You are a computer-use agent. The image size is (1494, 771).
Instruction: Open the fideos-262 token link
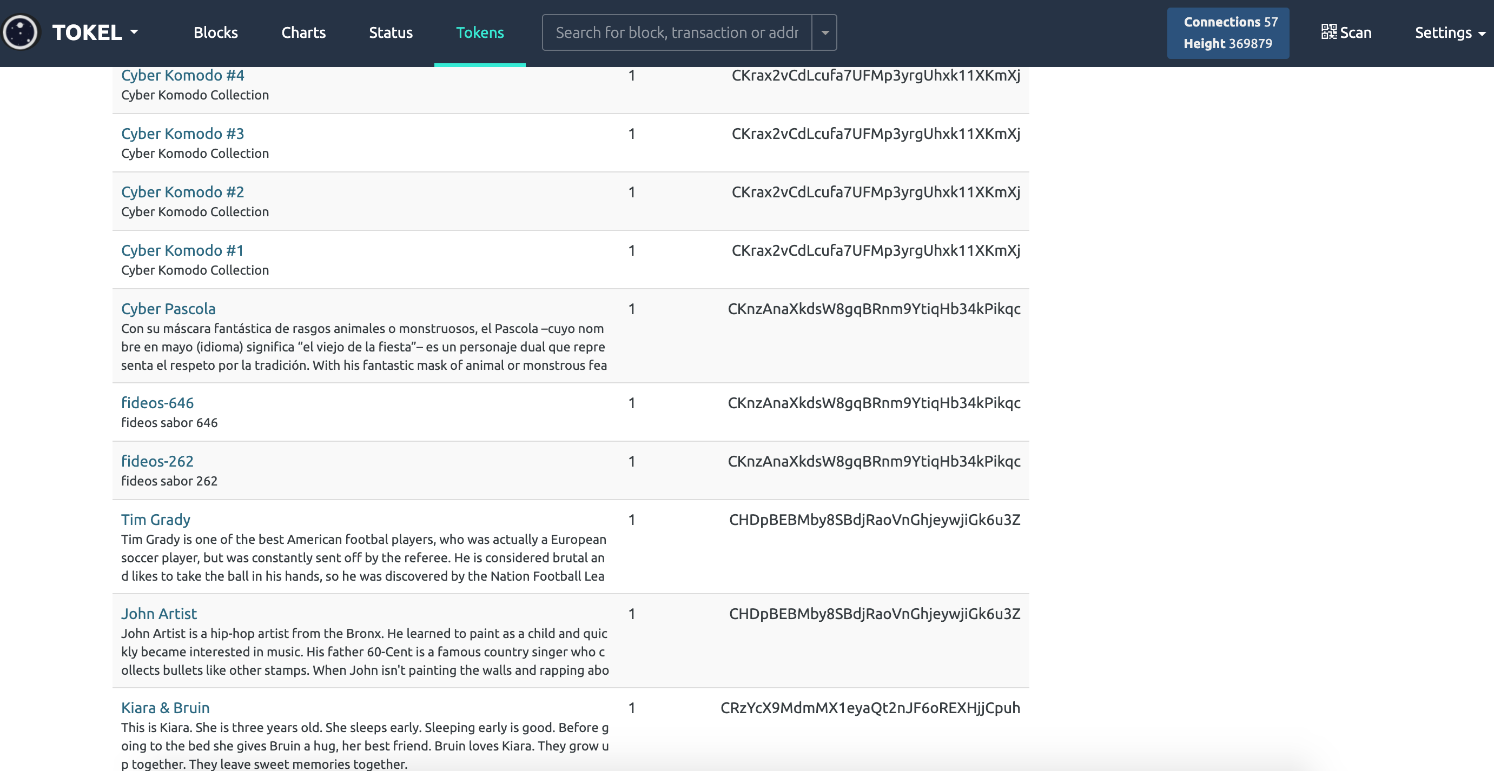pyautogui.click(x=157, y=461)
